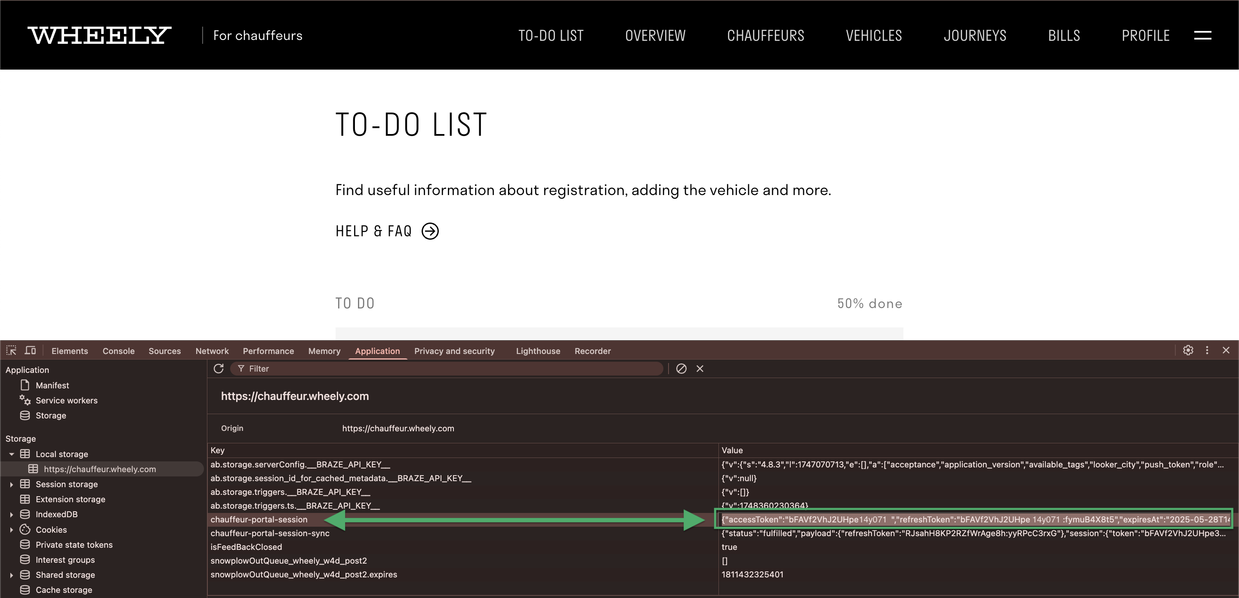
Task: Select Extension storage item
Action: (70, 499)
